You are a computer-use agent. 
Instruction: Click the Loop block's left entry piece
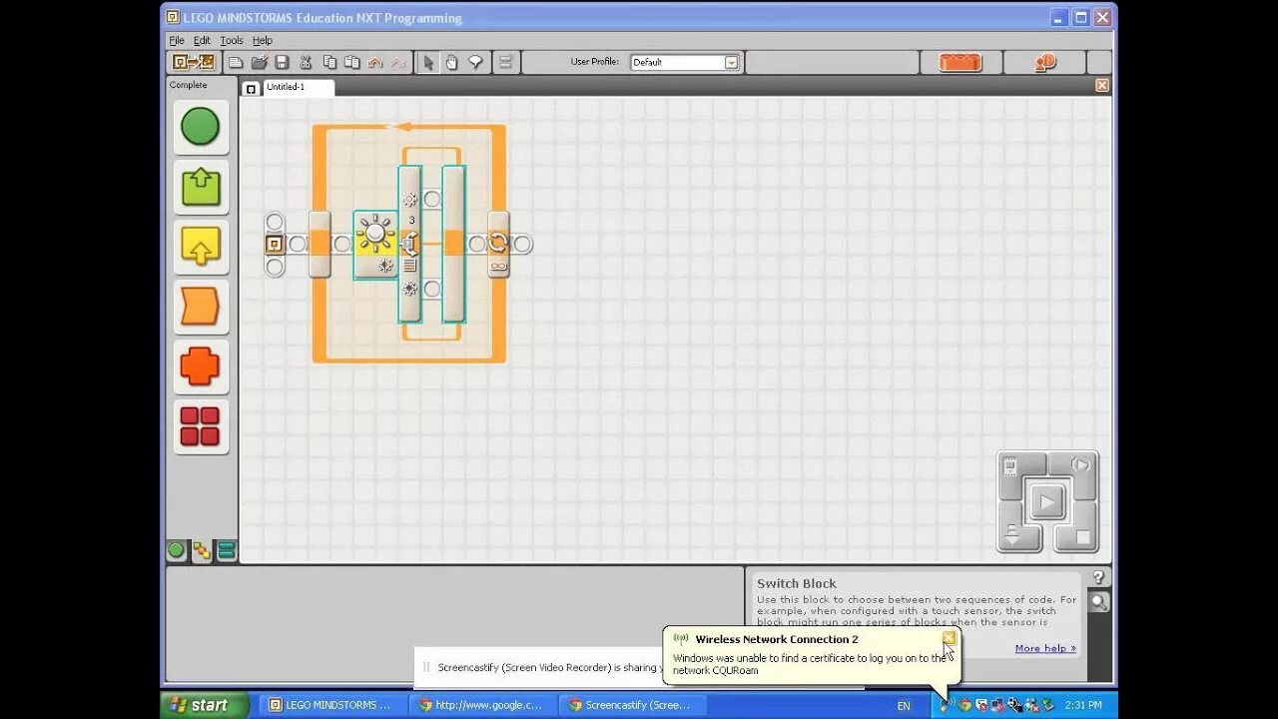tap(319, 244)
